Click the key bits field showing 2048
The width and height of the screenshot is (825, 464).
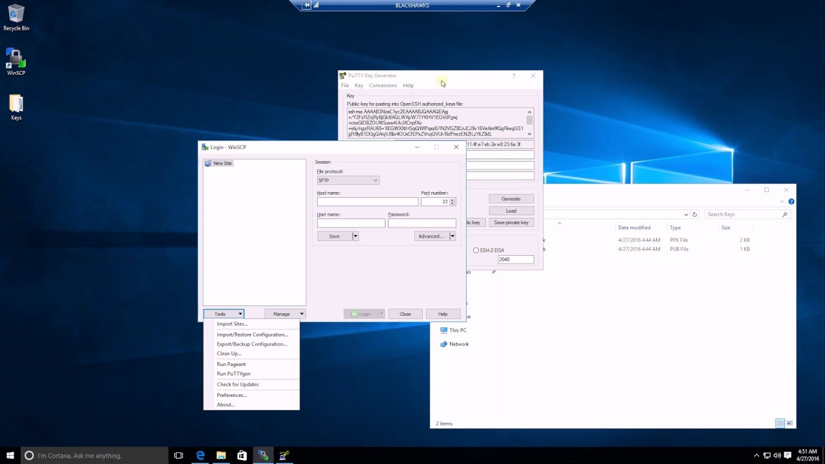click(x=516, y=259)
